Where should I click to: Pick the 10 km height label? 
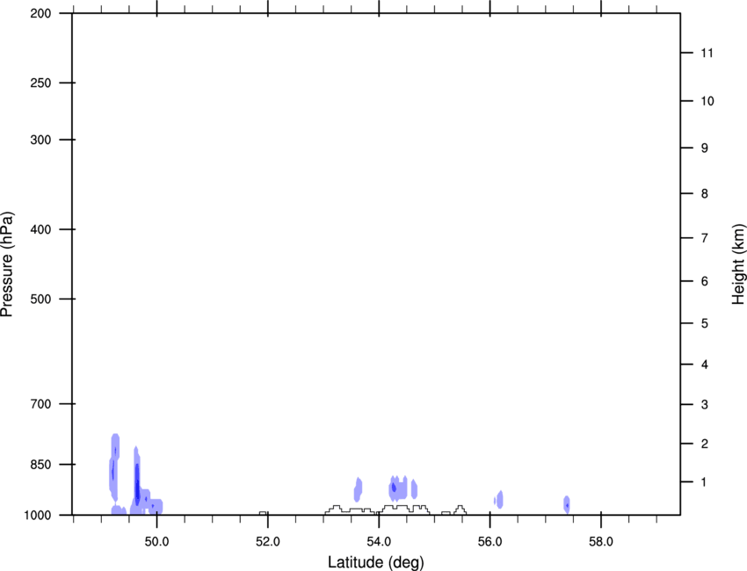(x=707, y=101)
